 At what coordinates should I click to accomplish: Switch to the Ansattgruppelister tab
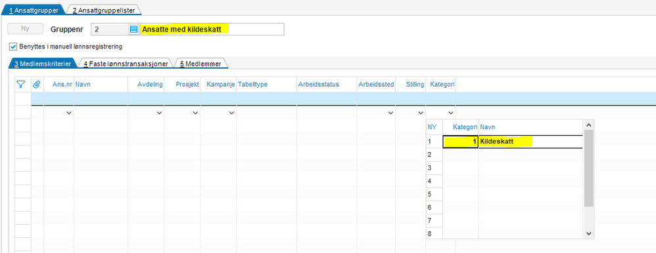click(x=104, y=10)
